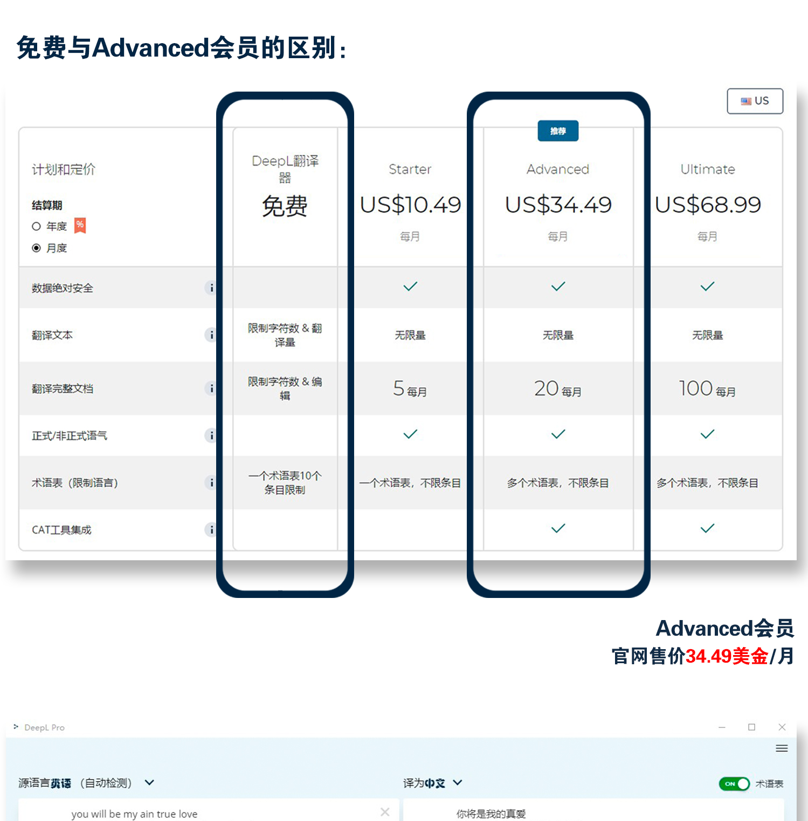Expand the 译为中文 target language dropdown
The image size is (808, 821).
click(458, 782)
